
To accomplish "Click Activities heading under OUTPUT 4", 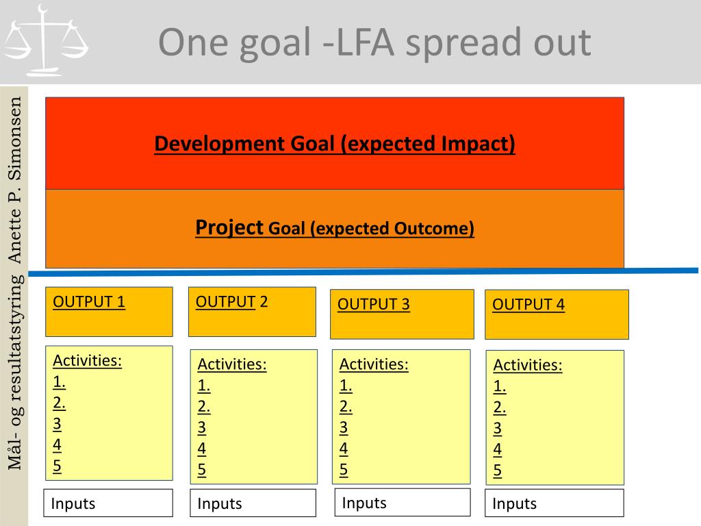I will click(528, 365).
